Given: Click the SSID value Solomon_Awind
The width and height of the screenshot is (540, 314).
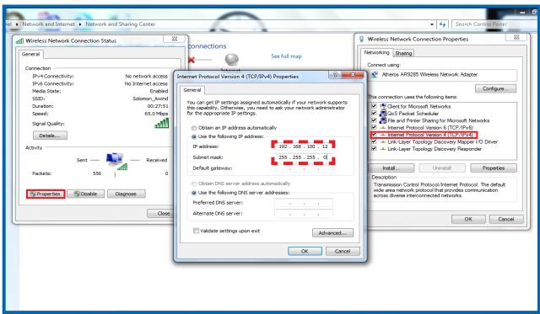Looking at the screenshot, I should click(x=150, y=98).
